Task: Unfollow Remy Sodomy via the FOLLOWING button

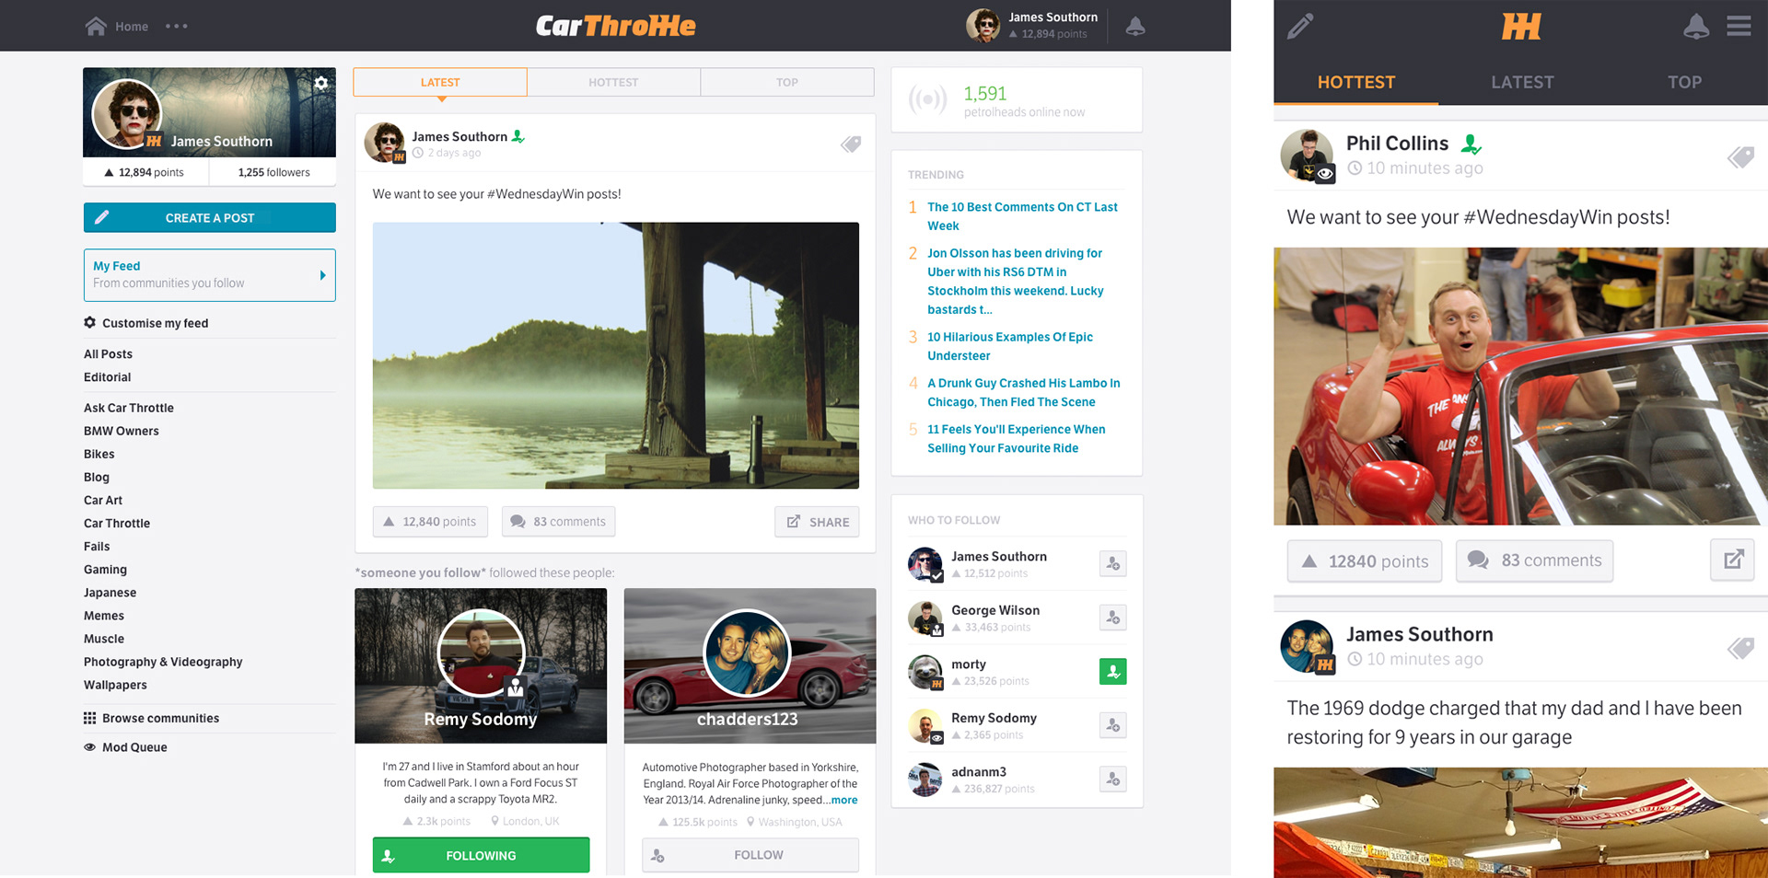Action: [480, 854]
